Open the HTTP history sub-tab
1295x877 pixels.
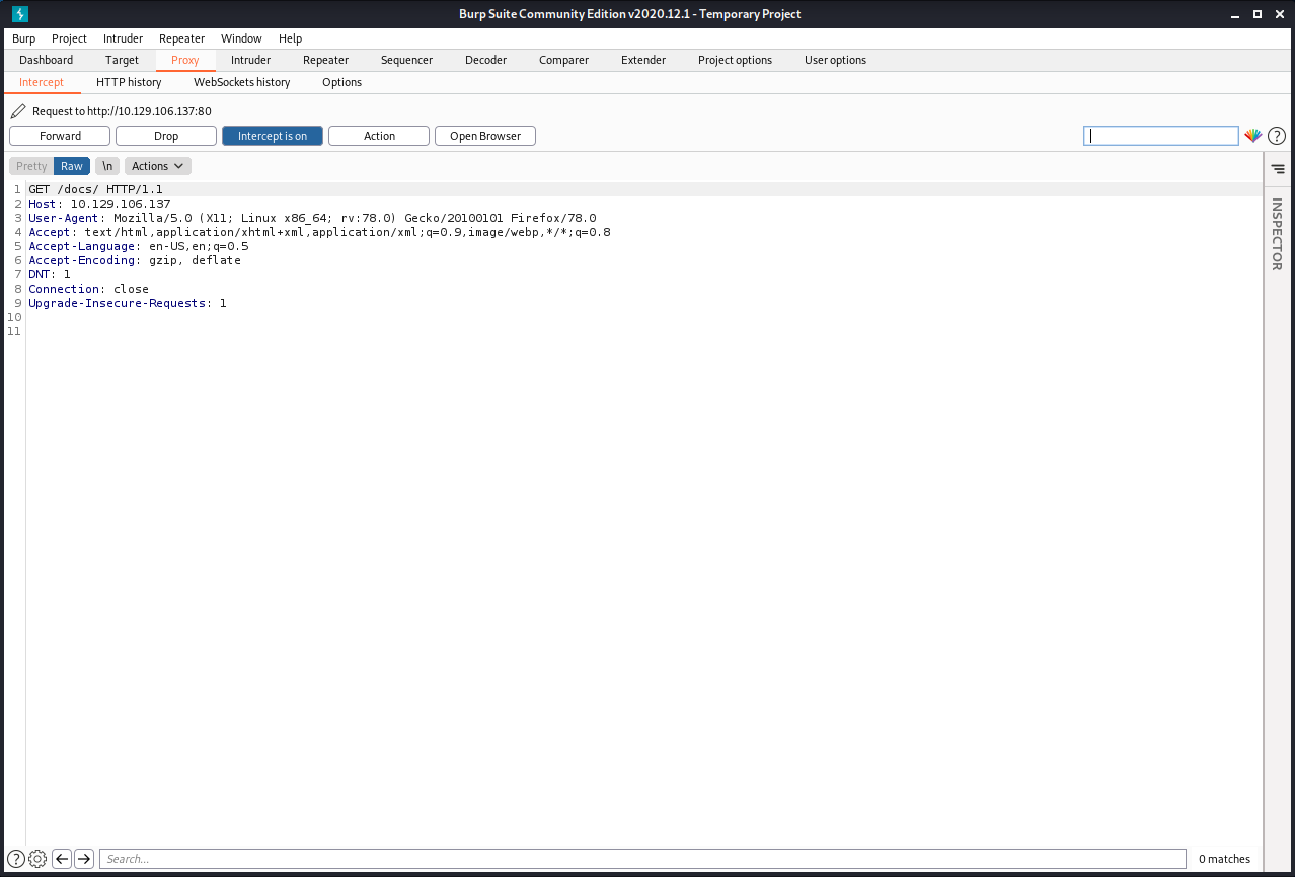coord(128,83)
